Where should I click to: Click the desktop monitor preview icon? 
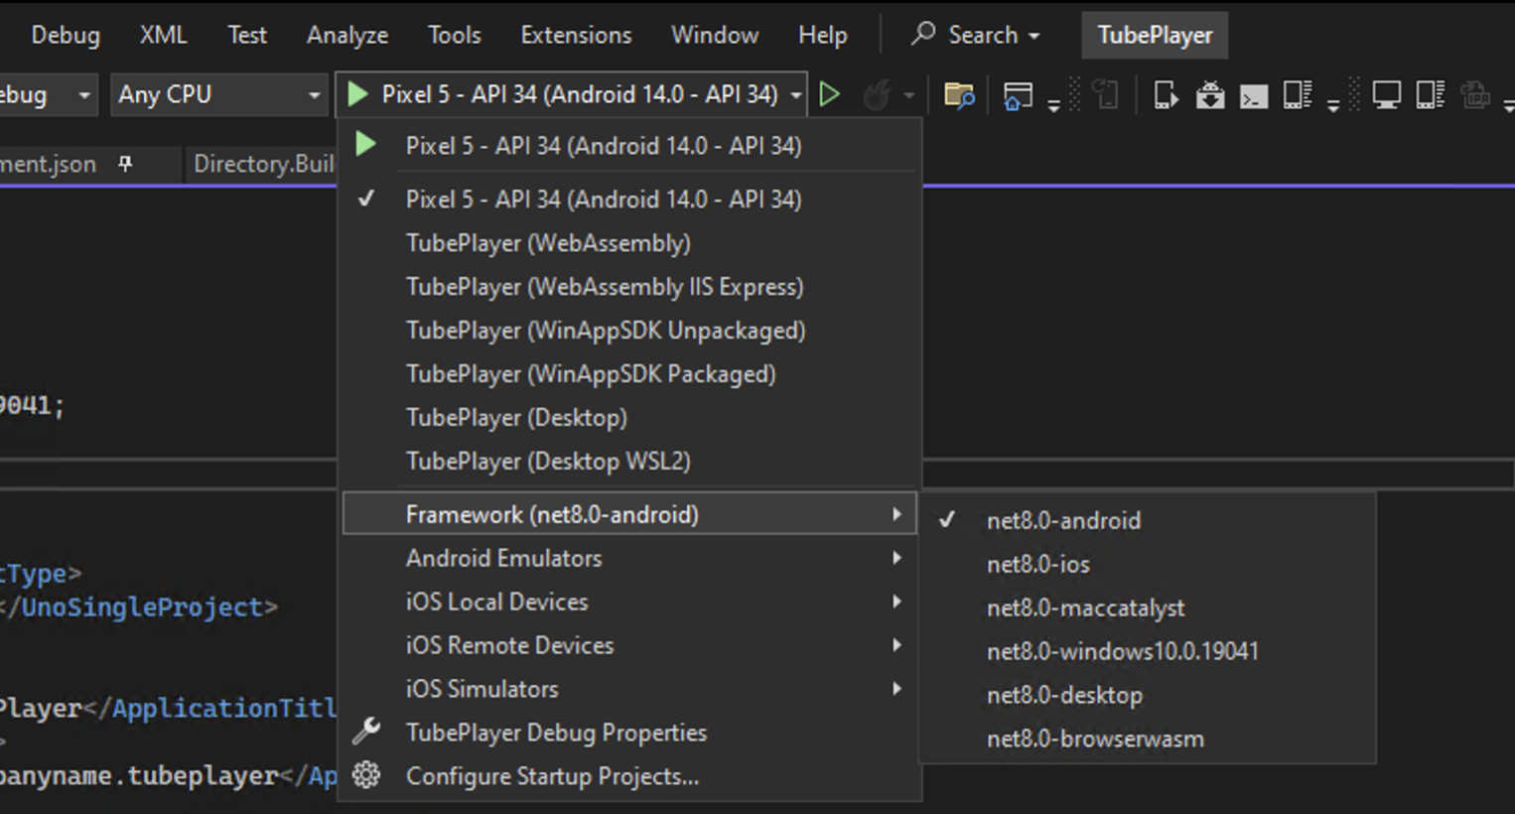click(1386, 94)
